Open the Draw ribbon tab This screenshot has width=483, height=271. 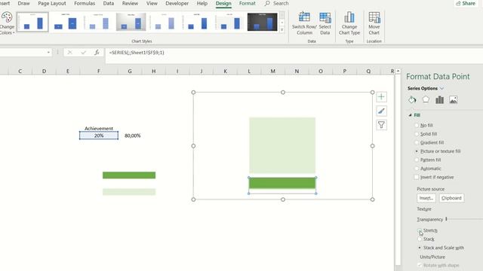point(23,3)
